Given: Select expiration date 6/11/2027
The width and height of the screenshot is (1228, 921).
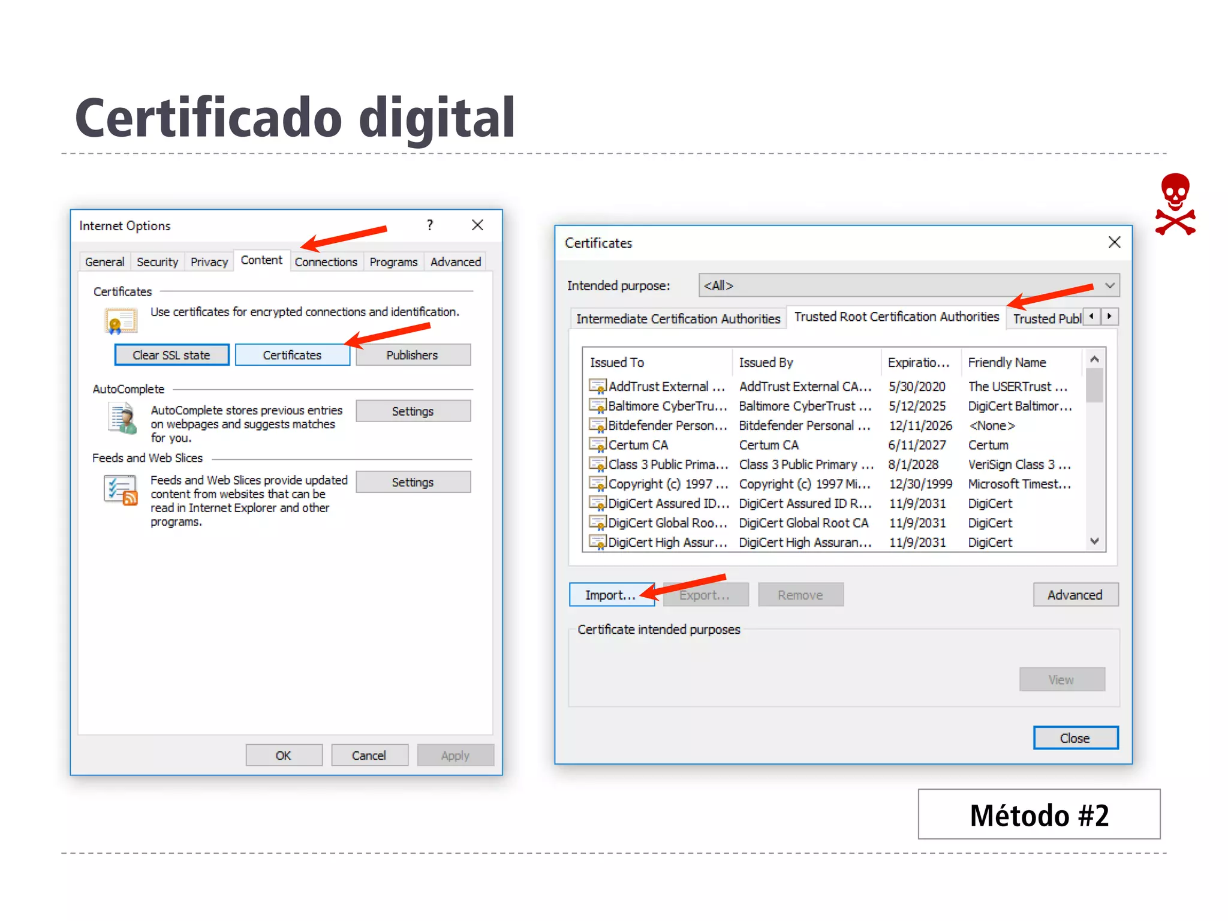Looking at the screenshot, I should [917, 445].
